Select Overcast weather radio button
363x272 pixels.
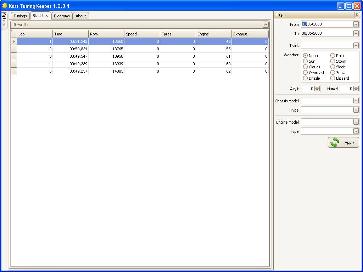pyautogui.click(x=305, y=73)
